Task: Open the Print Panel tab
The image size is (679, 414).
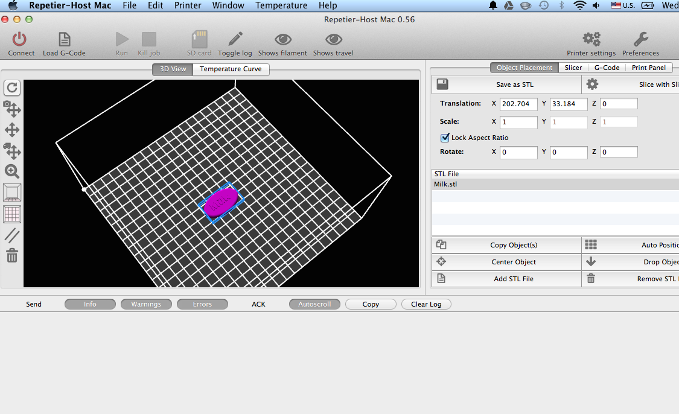Action: [649, 68]
